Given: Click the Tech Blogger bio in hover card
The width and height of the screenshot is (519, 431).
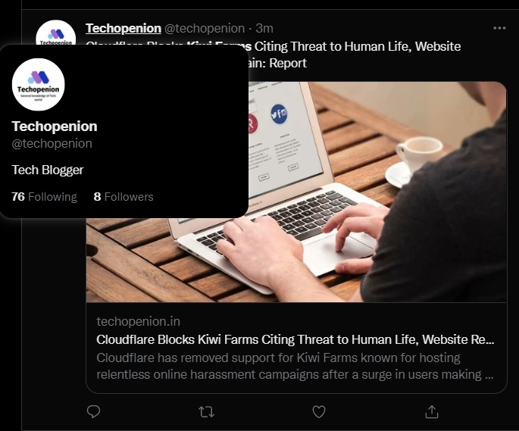Looking at the screenshot, I should 48,170.
